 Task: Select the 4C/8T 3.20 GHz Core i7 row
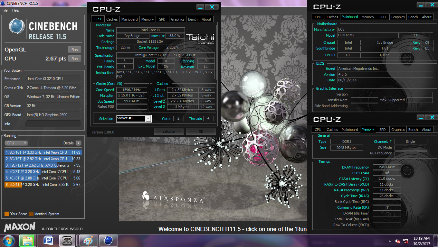click(43, 172)
